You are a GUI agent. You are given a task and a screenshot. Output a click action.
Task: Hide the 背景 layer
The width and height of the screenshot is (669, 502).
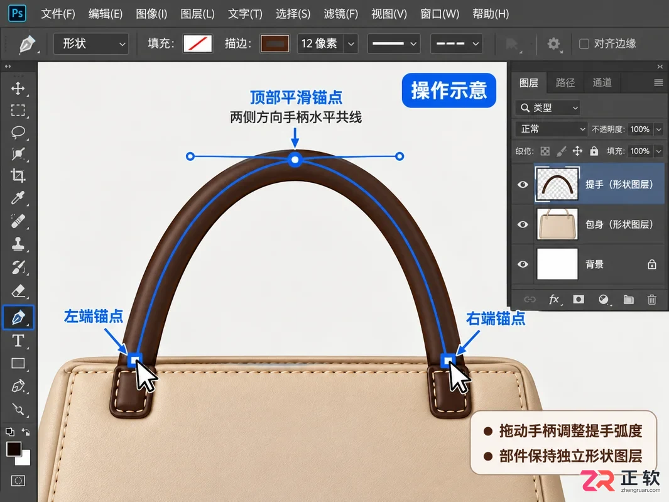click(x=523, y=265)
